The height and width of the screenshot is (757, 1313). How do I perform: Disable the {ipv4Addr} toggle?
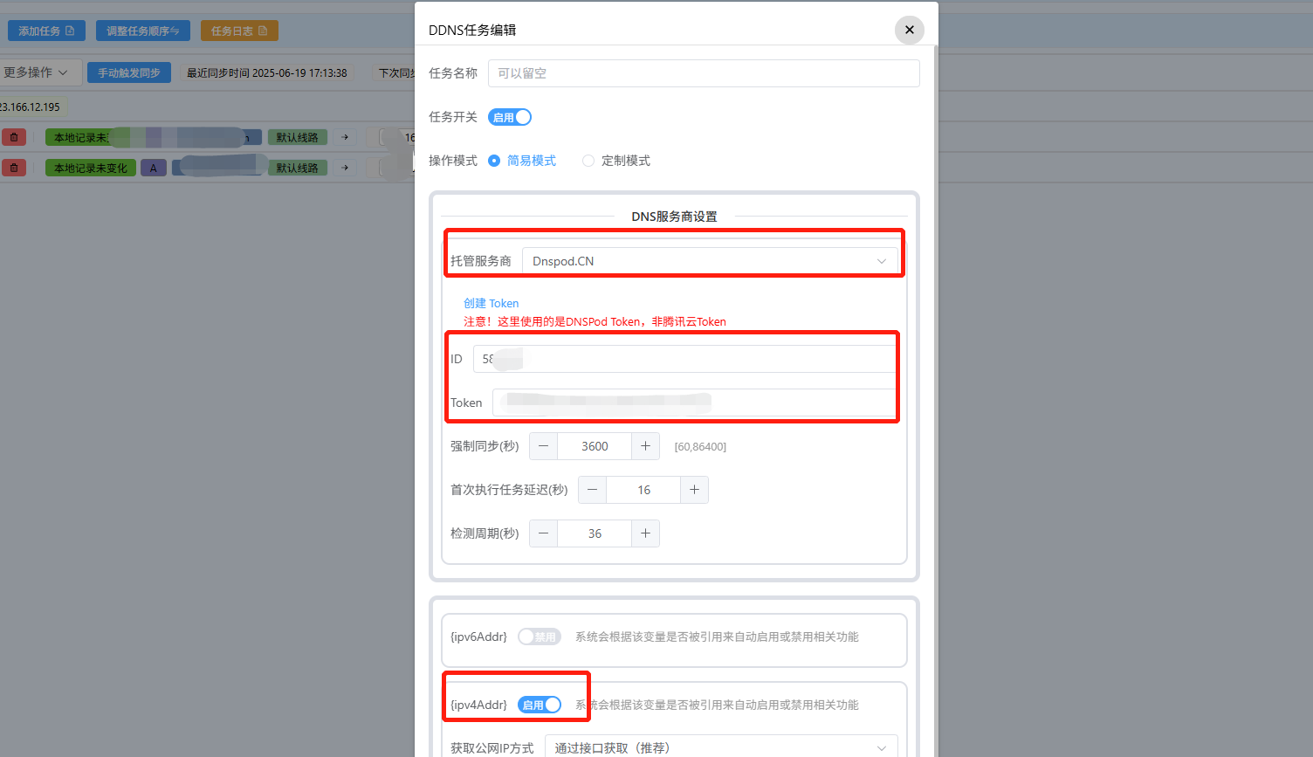pos(540,705)
